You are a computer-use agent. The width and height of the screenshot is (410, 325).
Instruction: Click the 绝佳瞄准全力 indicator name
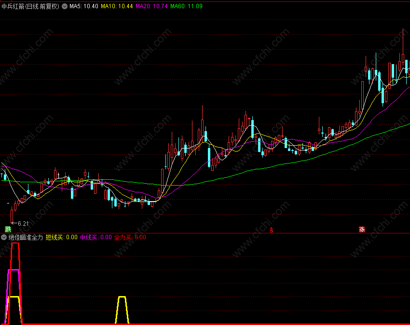[x=26, y=237]
